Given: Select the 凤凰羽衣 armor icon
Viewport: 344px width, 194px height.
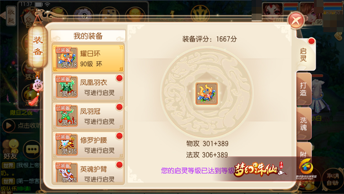Looking at the screenshot, I should pos(67,87).
